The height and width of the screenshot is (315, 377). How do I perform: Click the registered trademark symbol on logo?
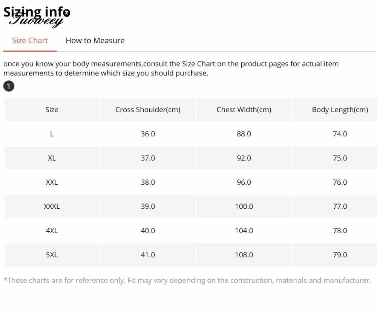coord(67,13)
